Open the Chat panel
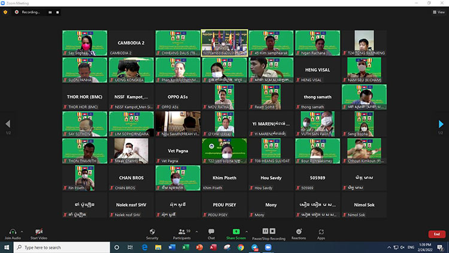The image size is (449, 253). (211, 231)
